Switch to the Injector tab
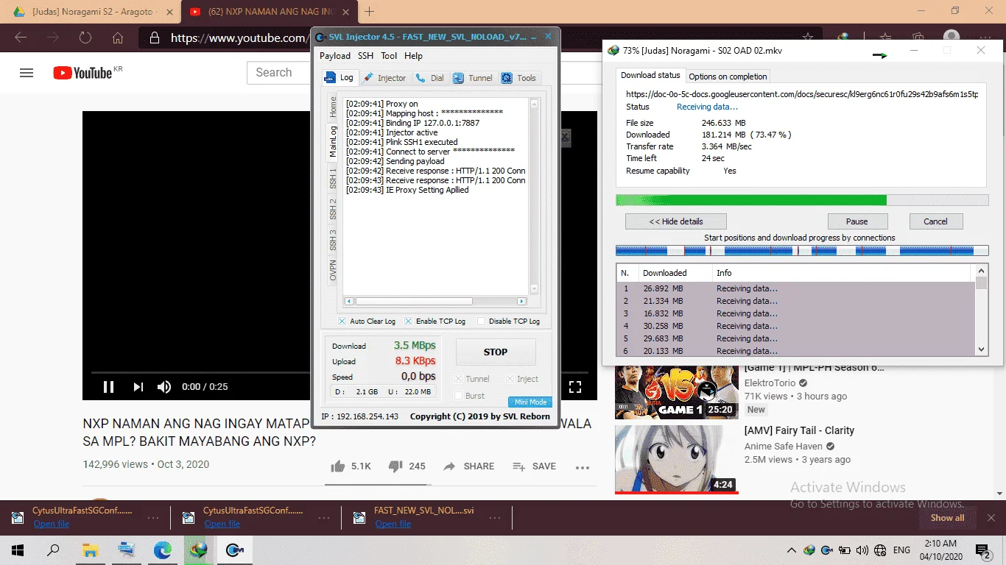The image size is (1006, 565). (384, 78)
